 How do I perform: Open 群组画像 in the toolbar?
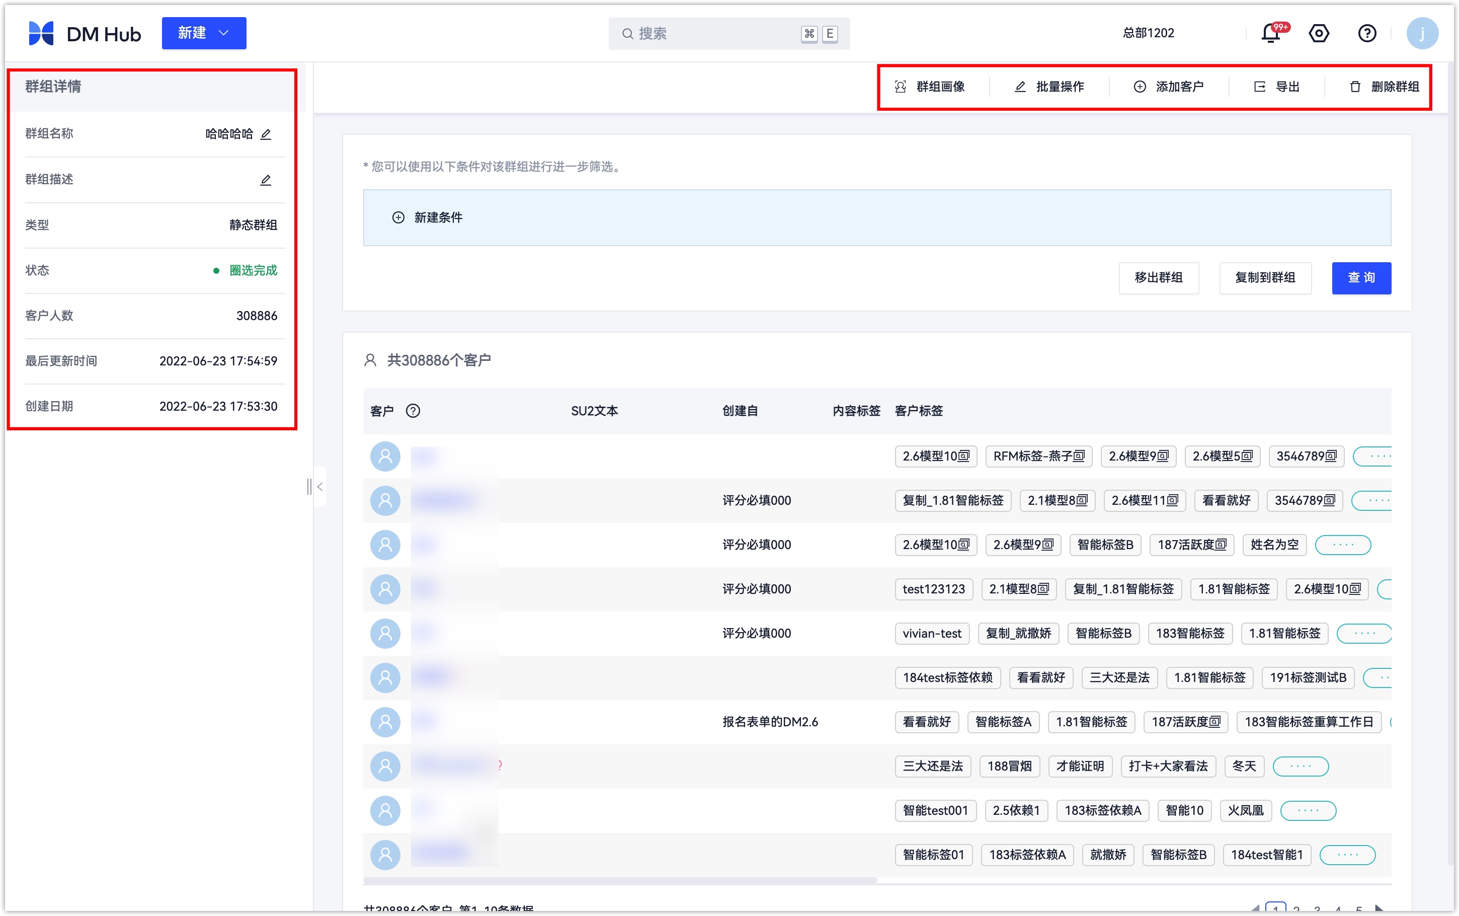point(930,87)
